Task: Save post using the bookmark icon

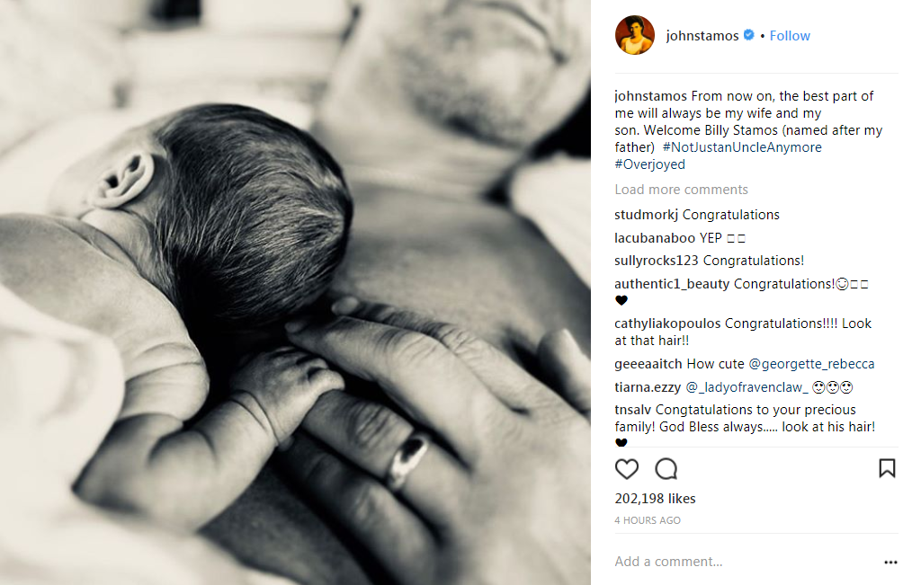Action: click(x=887, y=468)
